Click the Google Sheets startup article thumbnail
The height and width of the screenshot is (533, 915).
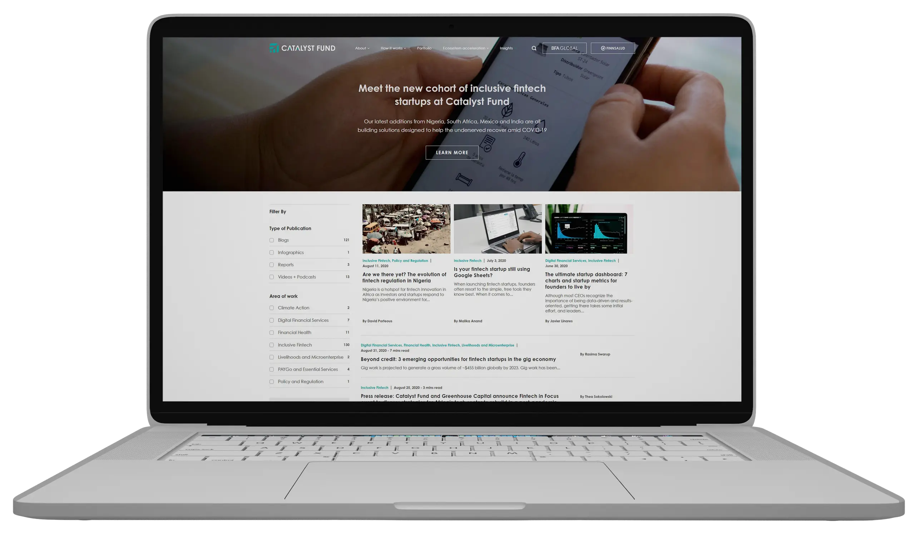(498, 228)
